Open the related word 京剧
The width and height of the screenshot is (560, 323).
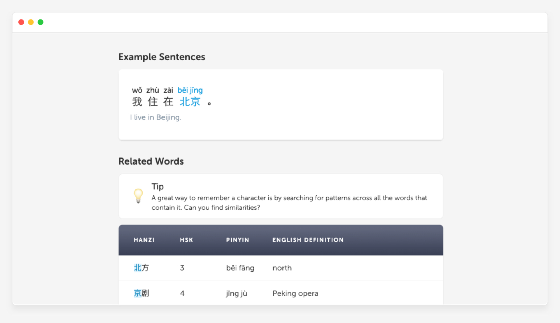(x=141, y=293)
